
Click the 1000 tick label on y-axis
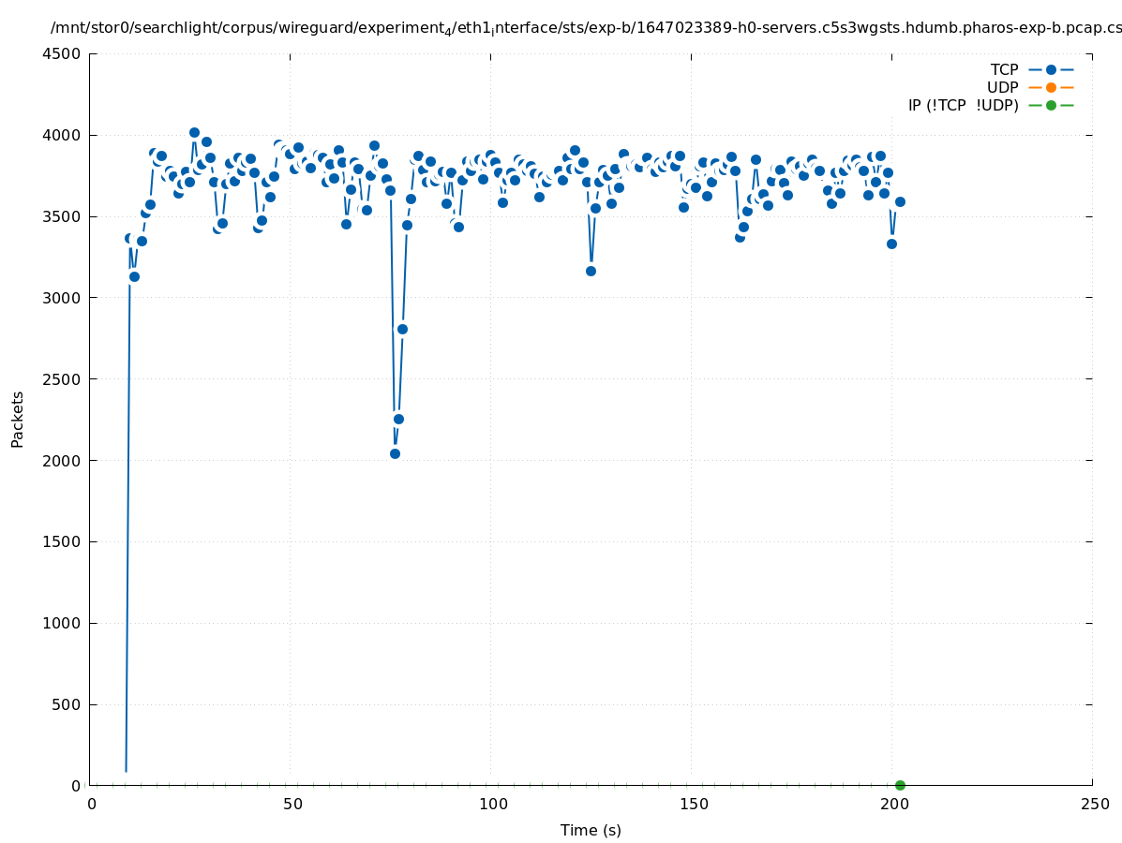(63, 623)
